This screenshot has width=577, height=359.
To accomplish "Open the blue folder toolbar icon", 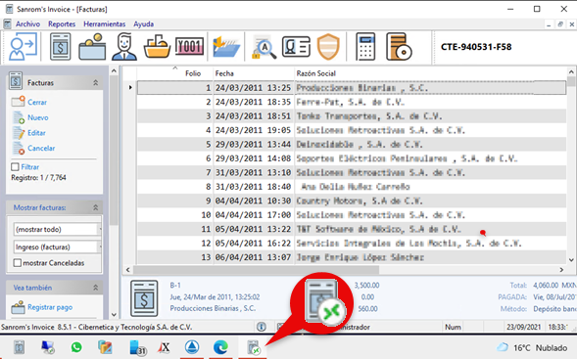I will (226, 47).
